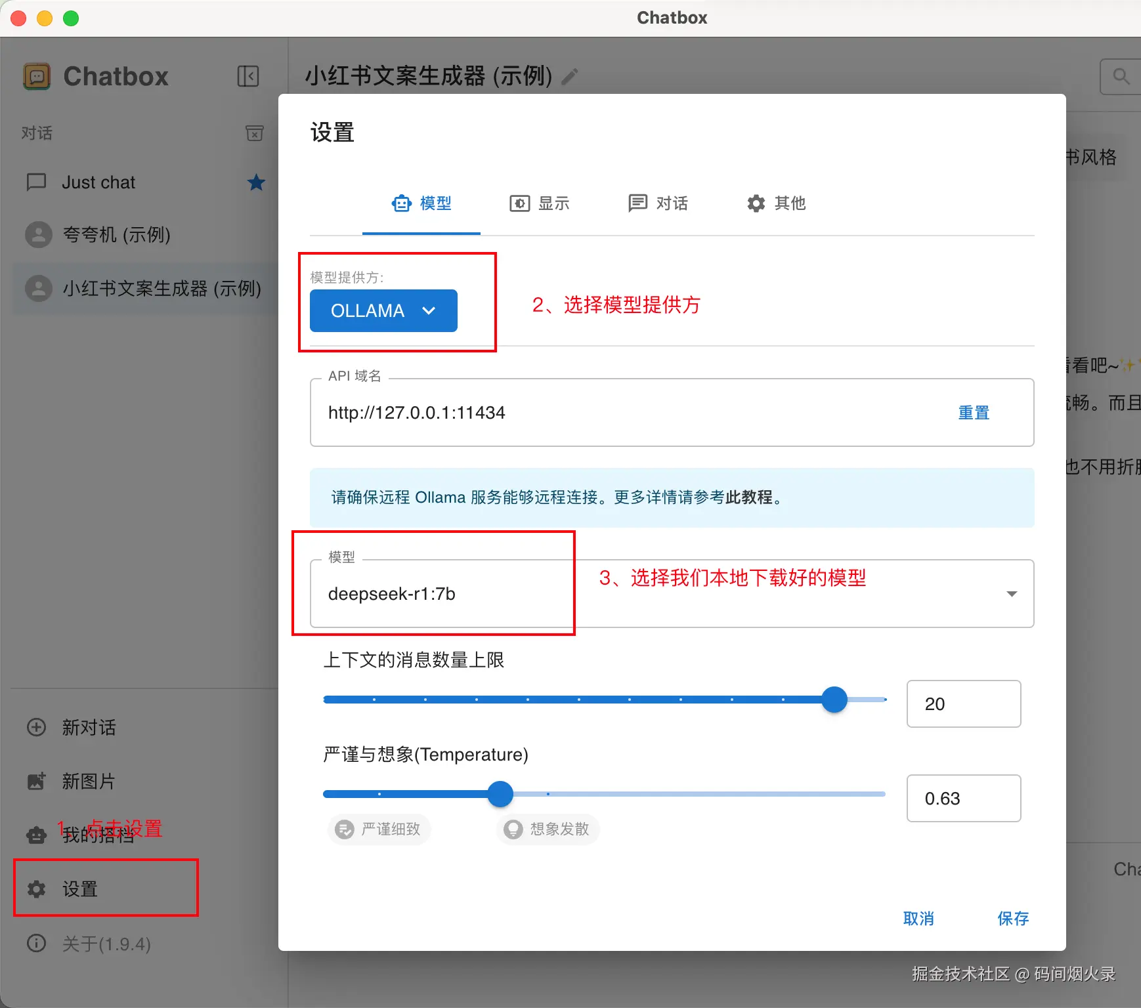Choose the 想象发散 temperature preset
The width and height of the screenshot is (1141, 1008).
548,829
